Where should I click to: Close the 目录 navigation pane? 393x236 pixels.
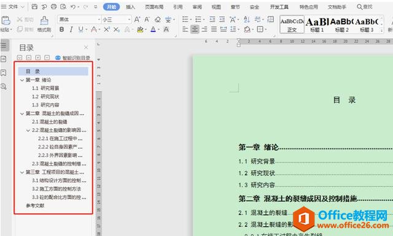click(86, 47)
